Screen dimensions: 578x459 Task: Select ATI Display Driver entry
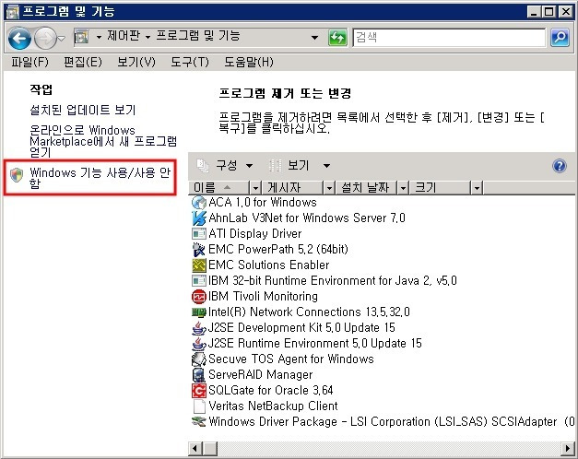(255, 234)
